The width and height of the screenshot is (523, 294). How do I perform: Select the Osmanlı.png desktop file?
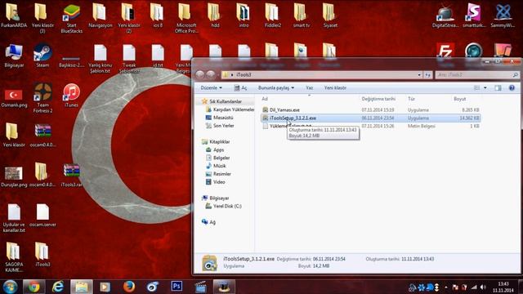coord(14,98)
